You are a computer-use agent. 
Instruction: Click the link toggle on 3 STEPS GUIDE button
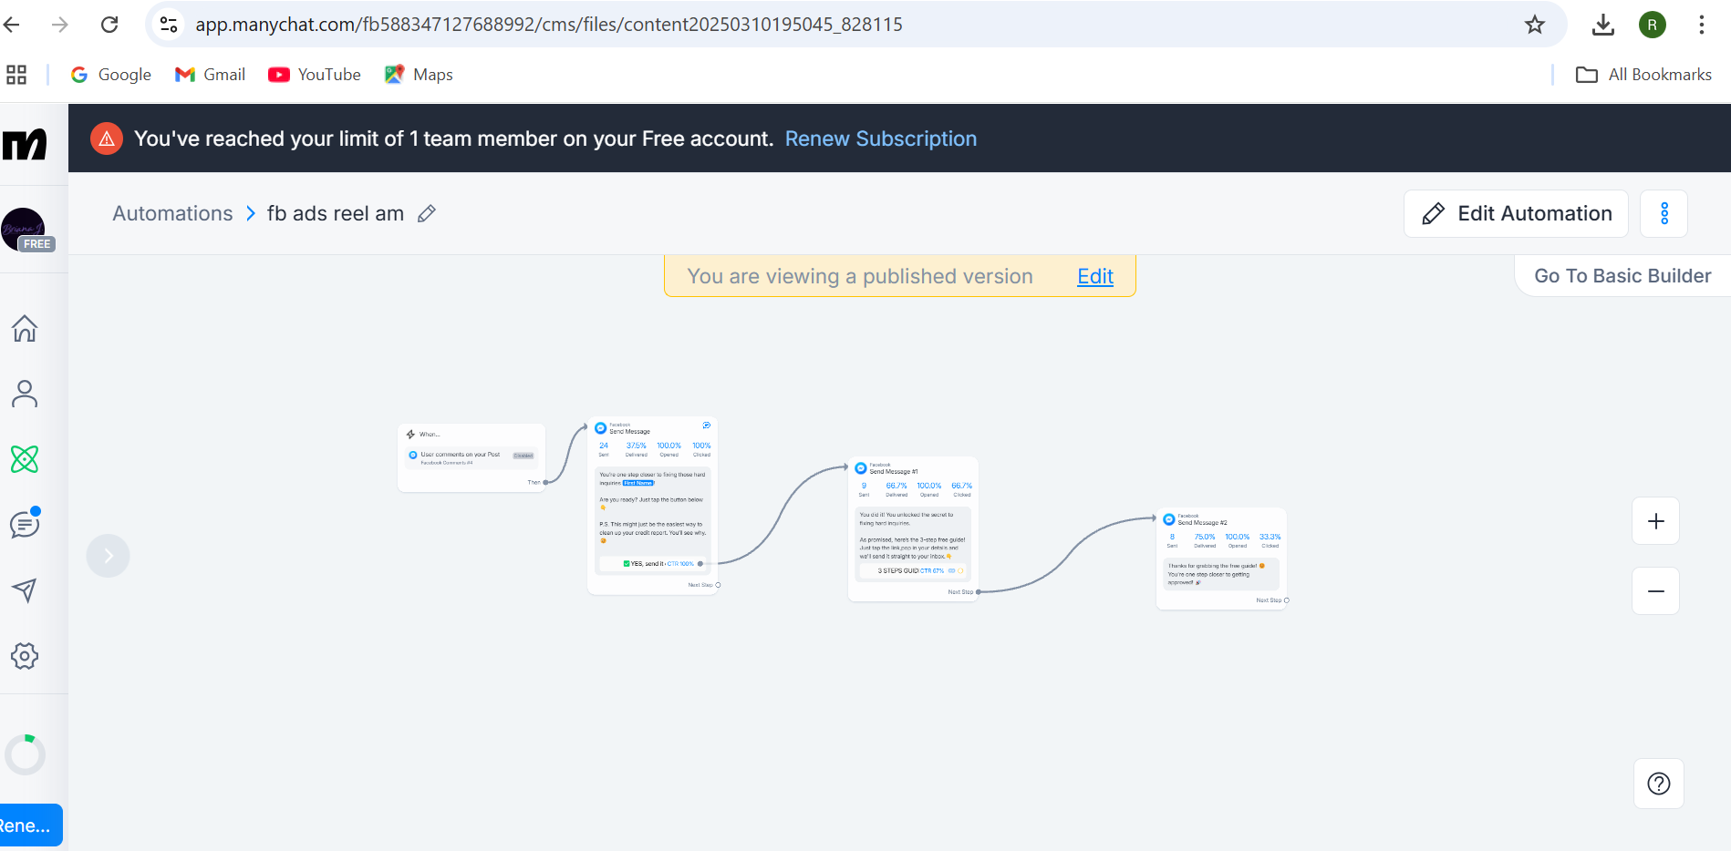[951, 570]
